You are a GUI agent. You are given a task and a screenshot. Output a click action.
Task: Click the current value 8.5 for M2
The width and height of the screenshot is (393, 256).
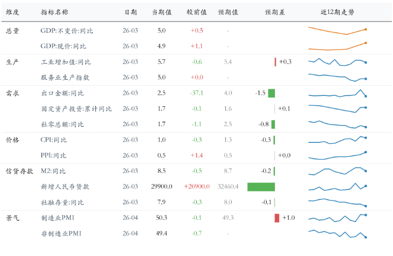(162, 171)
